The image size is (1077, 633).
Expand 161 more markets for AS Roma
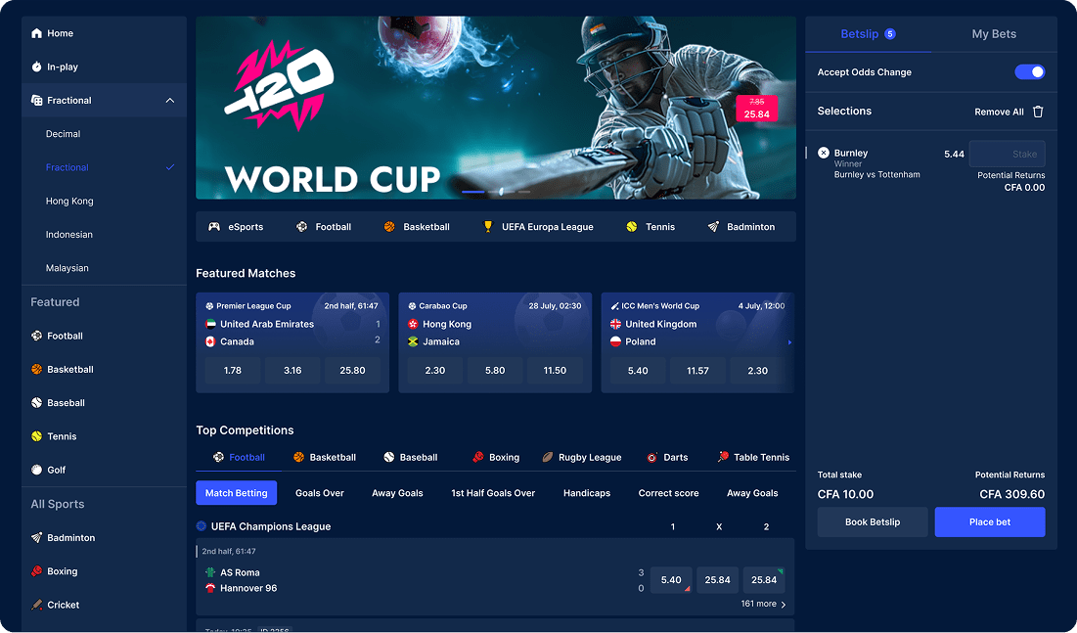763,604
